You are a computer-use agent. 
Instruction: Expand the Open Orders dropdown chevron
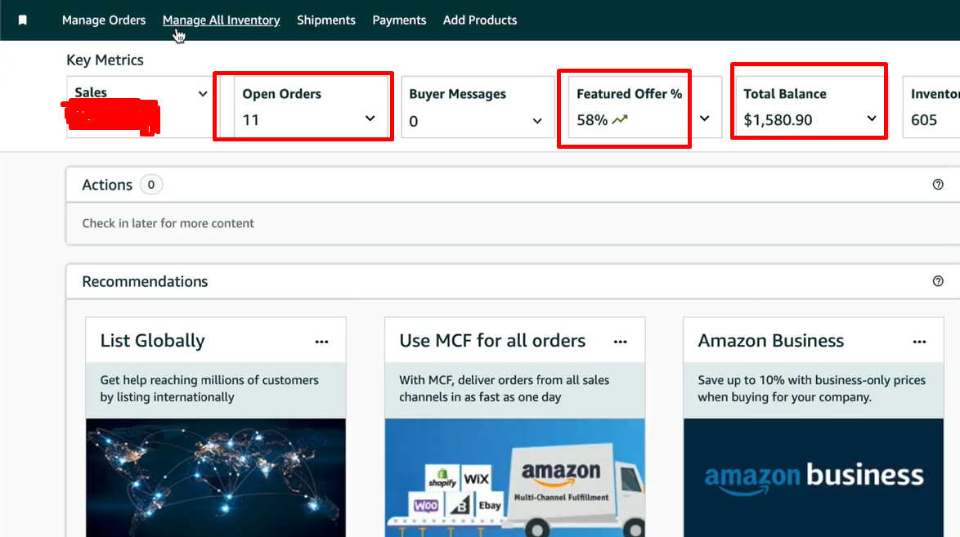(370, 119)
